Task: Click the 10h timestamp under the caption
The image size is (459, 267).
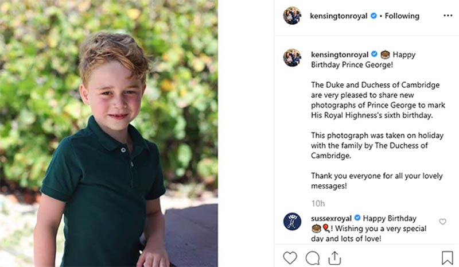Action: pos(318,203)
